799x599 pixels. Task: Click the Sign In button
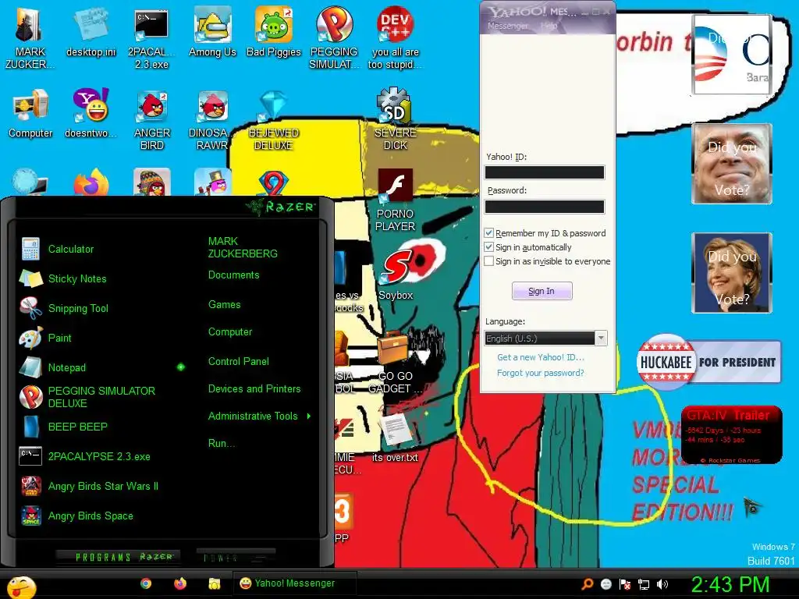542,291
